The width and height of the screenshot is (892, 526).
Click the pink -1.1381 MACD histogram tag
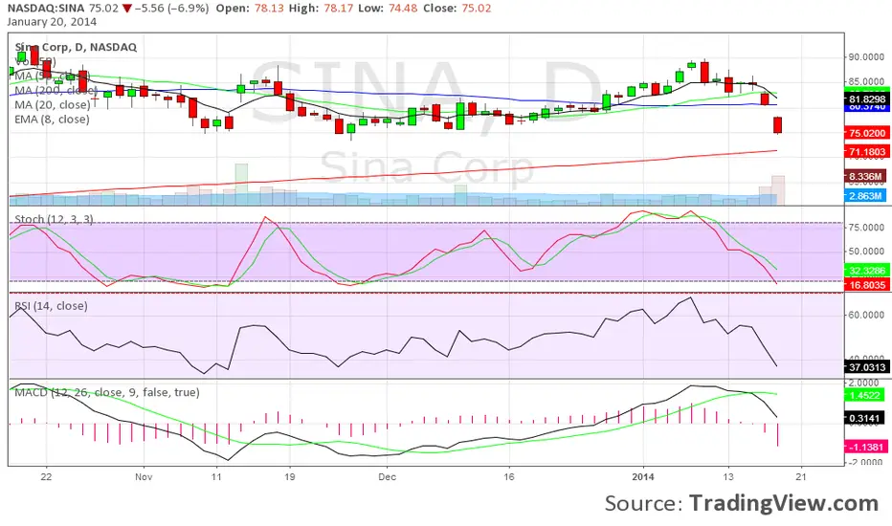(x=864, y=447)
